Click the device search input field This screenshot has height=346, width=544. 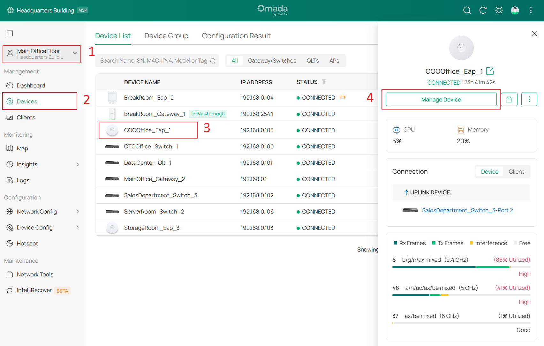154,61
